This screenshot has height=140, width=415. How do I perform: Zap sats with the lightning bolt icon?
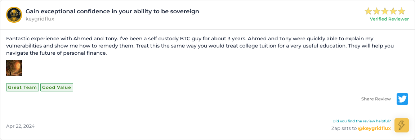coord(402,125)
